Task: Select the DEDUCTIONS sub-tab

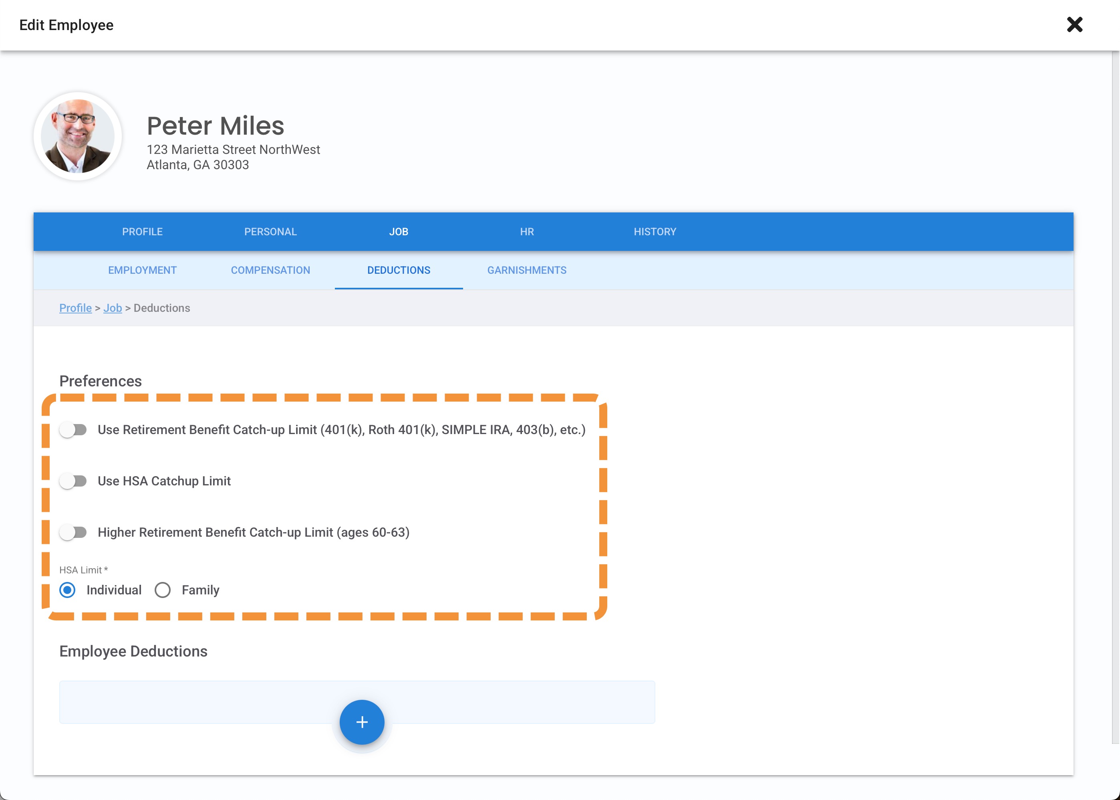Action: [x=398, y=270]
